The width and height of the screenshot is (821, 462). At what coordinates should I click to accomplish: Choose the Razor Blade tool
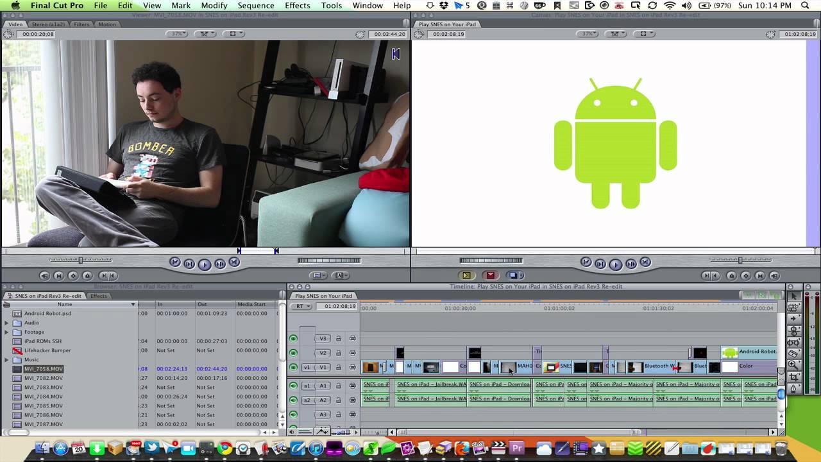click(x=793, y=354)
